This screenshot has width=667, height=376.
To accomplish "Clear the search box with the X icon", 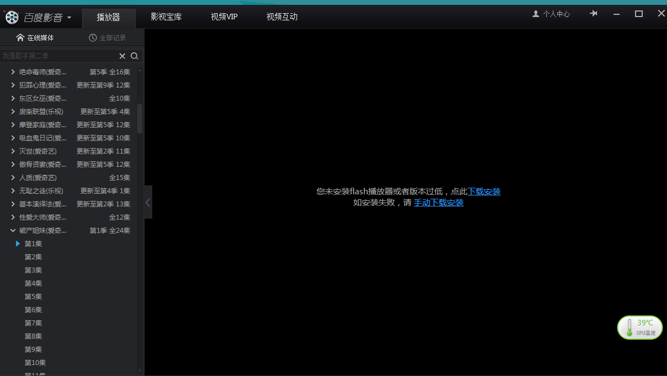I will pos(122,56).
